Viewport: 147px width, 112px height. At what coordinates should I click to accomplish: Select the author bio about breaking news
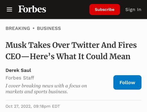(x=46, y=89)
